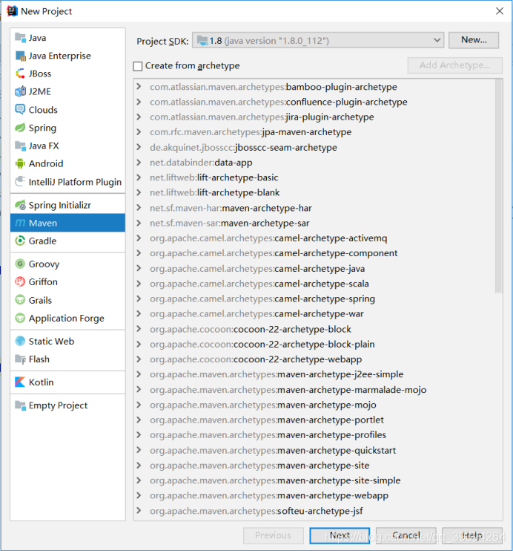Image resolution: width=513 pixels, height=551 pixels.
Task: Select softeu-archetype-jsf entry
Action: click(256, 511)
